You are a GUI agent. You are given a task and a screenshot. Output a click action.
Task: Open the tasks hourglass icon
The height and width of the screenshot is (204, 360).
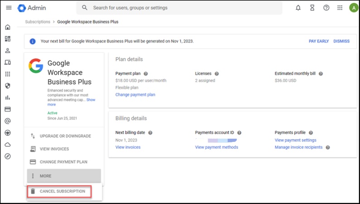pos(312,8)
